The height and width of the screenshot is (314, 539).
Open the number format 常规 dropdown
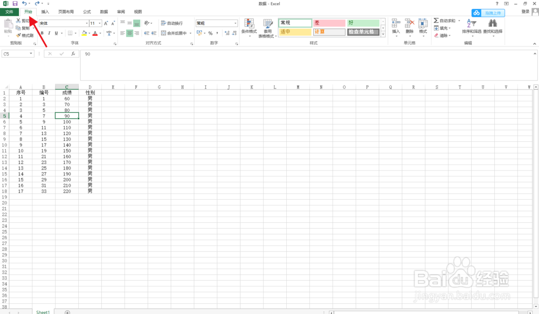236,23
